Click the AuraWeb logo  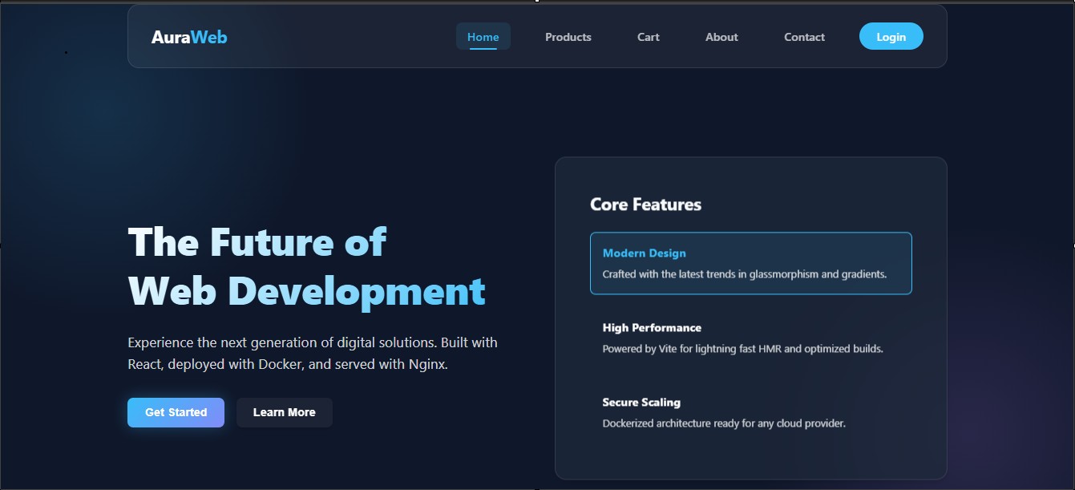189,36
